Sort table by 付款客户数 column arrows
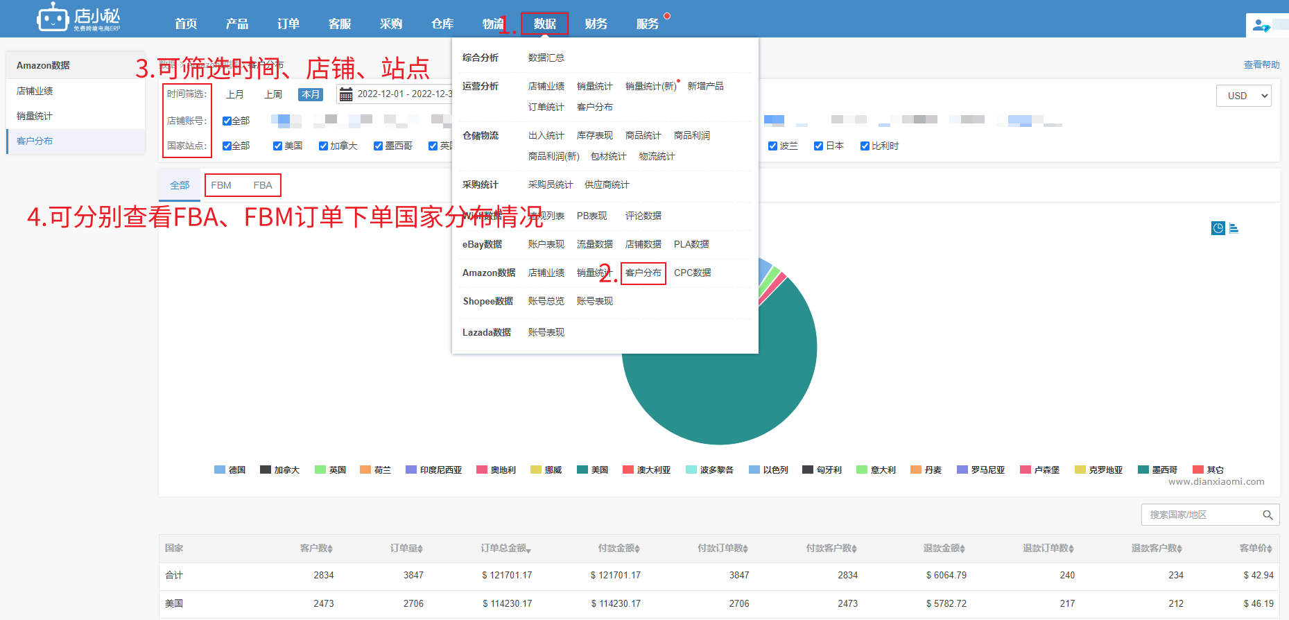Screen dimensions: 1289x620 (x=854, y=549)
